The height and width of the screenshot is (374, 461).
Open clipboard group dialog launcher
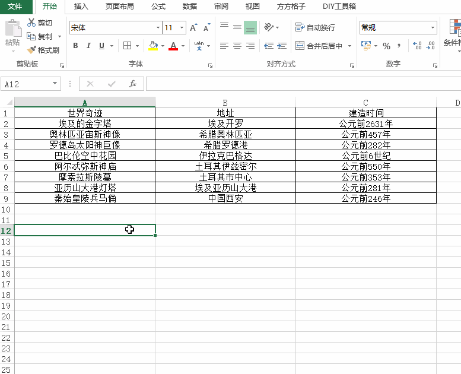[62, 66]
